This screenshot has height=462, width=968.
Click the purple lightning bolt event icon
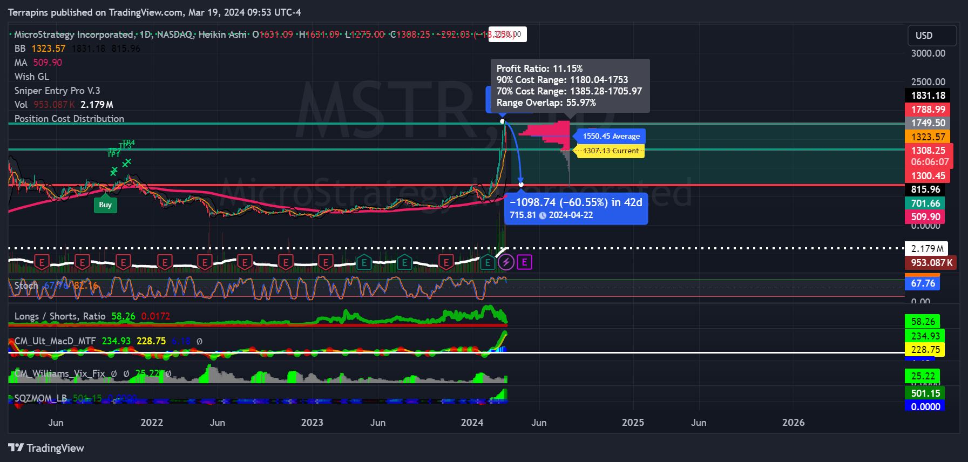point(506,262)
